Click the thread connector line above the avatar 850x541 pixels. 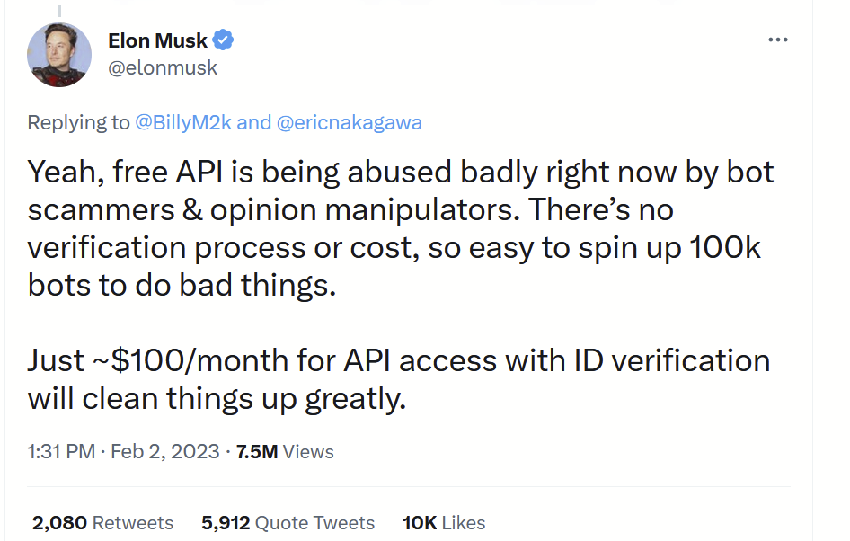click(x=60, y=7)
